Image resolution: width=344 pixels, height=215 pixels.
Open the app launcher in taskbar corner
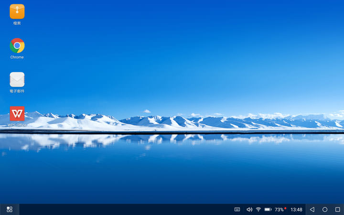(10, 209)
